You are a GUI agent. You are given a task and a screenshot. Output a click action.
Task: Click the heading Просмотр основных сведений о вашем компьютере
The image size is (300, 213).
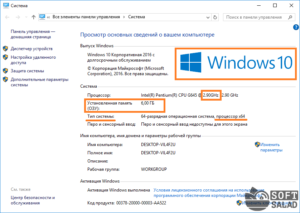pyautogui.click(x=147, y=35)
